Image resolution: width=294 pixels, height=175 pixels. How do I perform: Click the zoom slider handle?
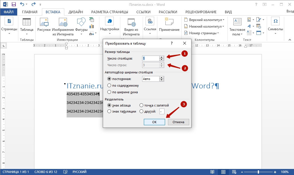pos(258,172)
